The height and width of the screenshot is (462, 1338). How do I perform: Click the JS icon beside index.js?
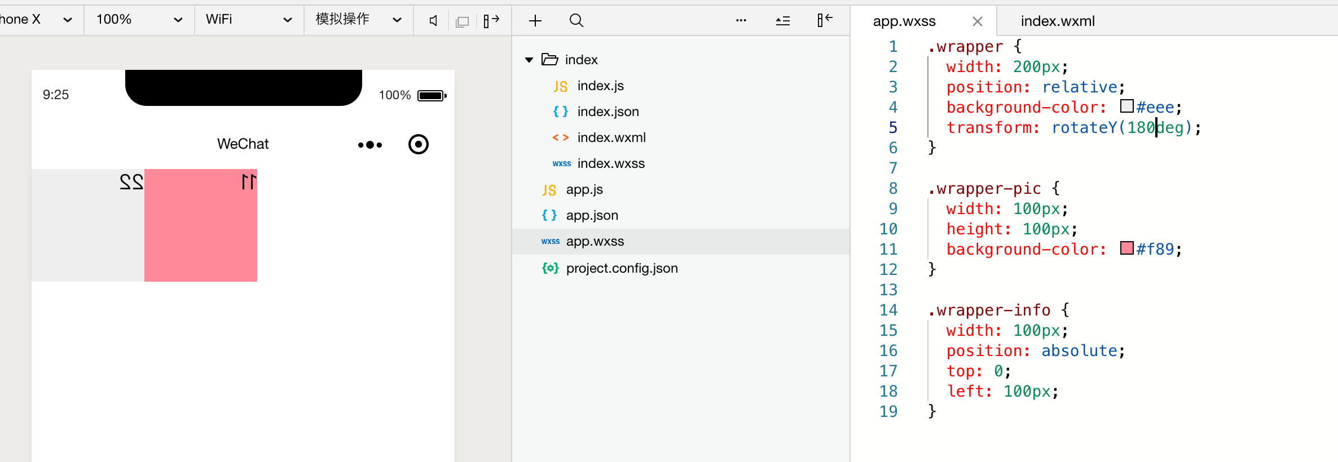pyautogui.click(x=560, y=86)
